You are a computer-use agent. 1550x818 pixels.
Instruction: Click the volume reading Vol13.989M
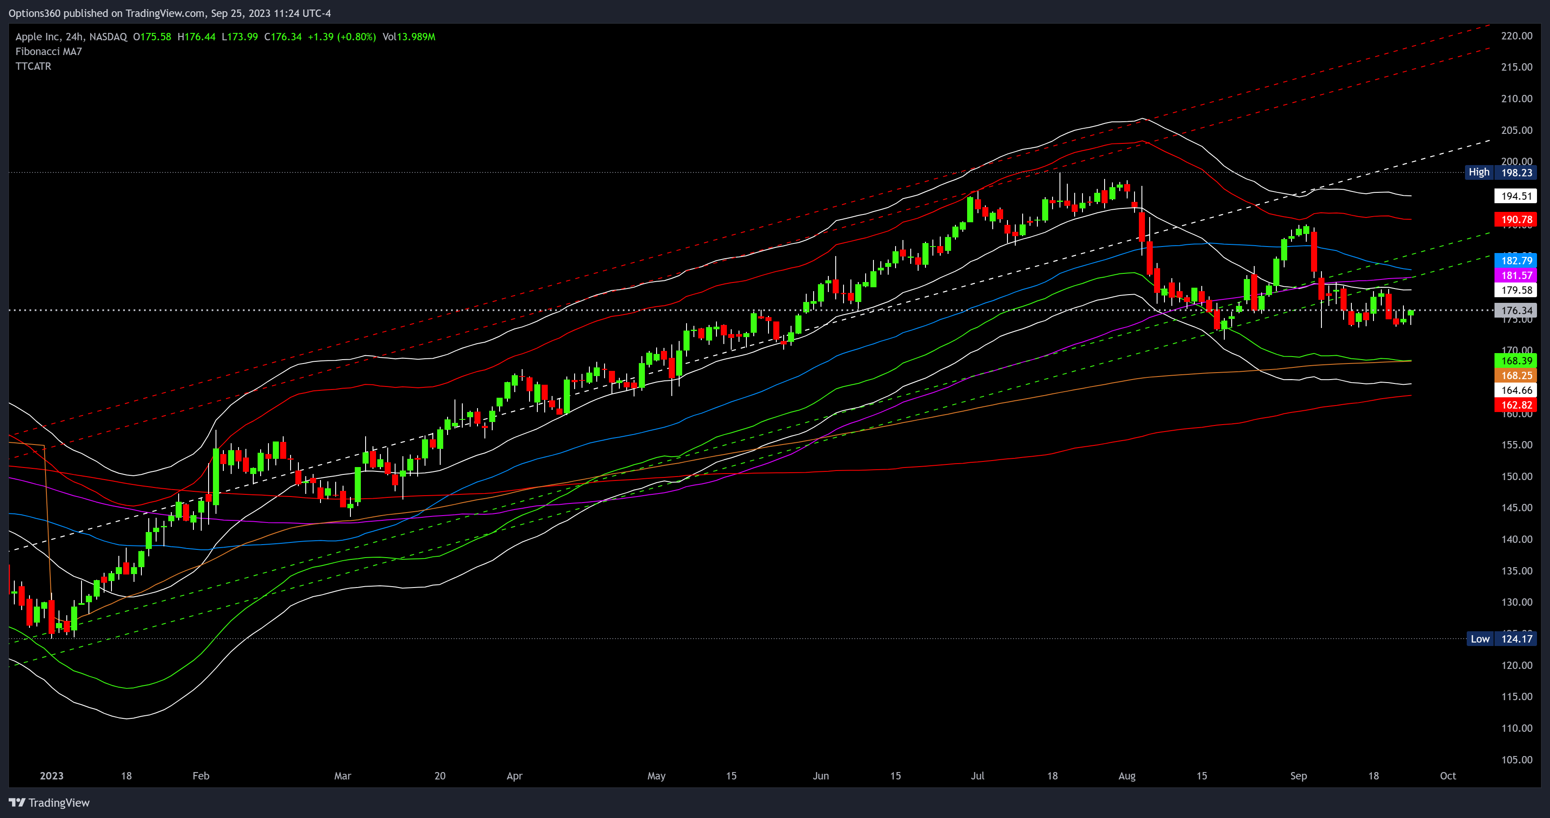point(409,37)
